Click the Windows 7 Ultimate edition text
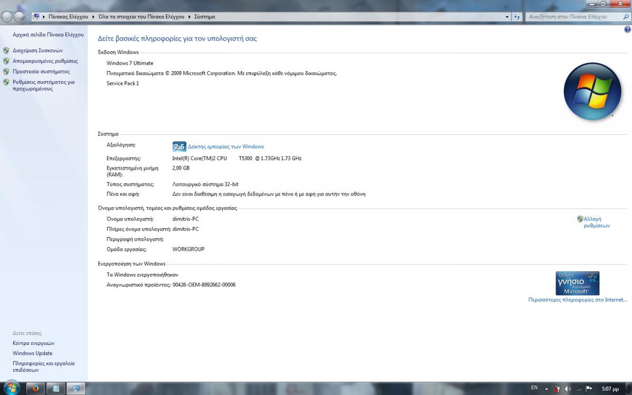Viewport: 632px width, 395px height. 130,63
